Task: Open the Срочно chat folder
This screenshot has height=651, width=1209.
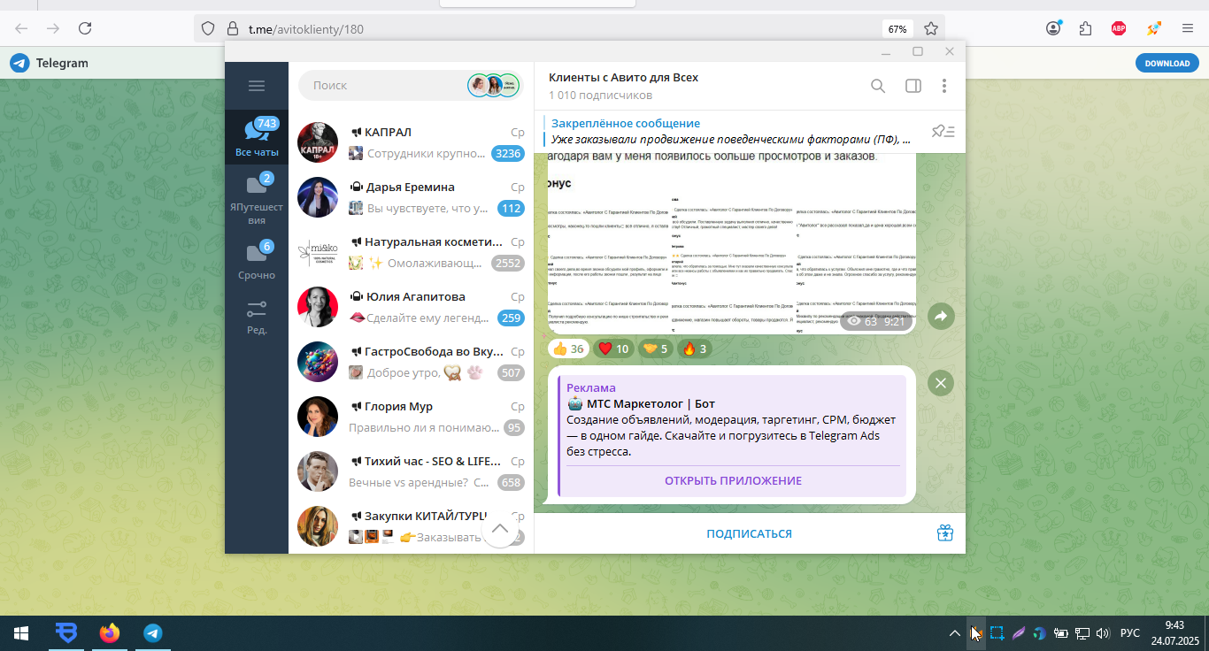Action: (257, 260)
